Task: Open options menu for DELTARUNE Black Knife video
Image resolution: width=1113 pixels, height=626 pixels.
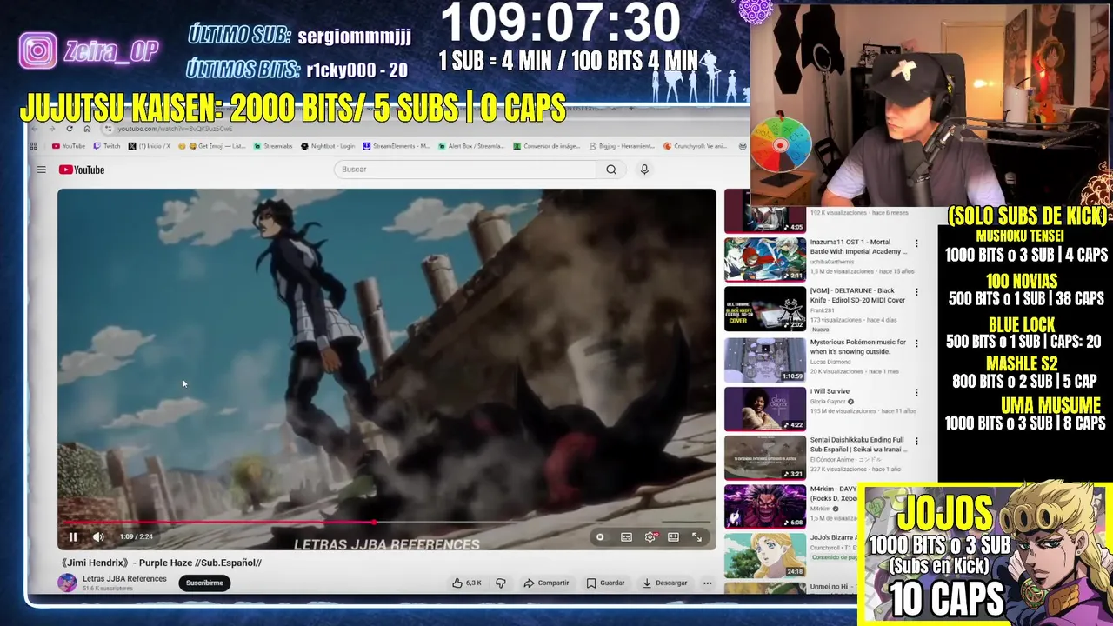Action: [916, 292]
